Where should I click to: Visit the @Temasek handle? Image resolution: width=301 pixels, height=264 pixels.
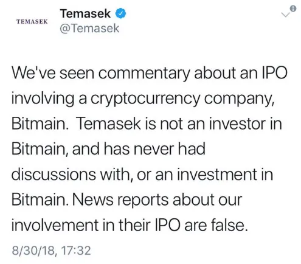coord(89,28)
